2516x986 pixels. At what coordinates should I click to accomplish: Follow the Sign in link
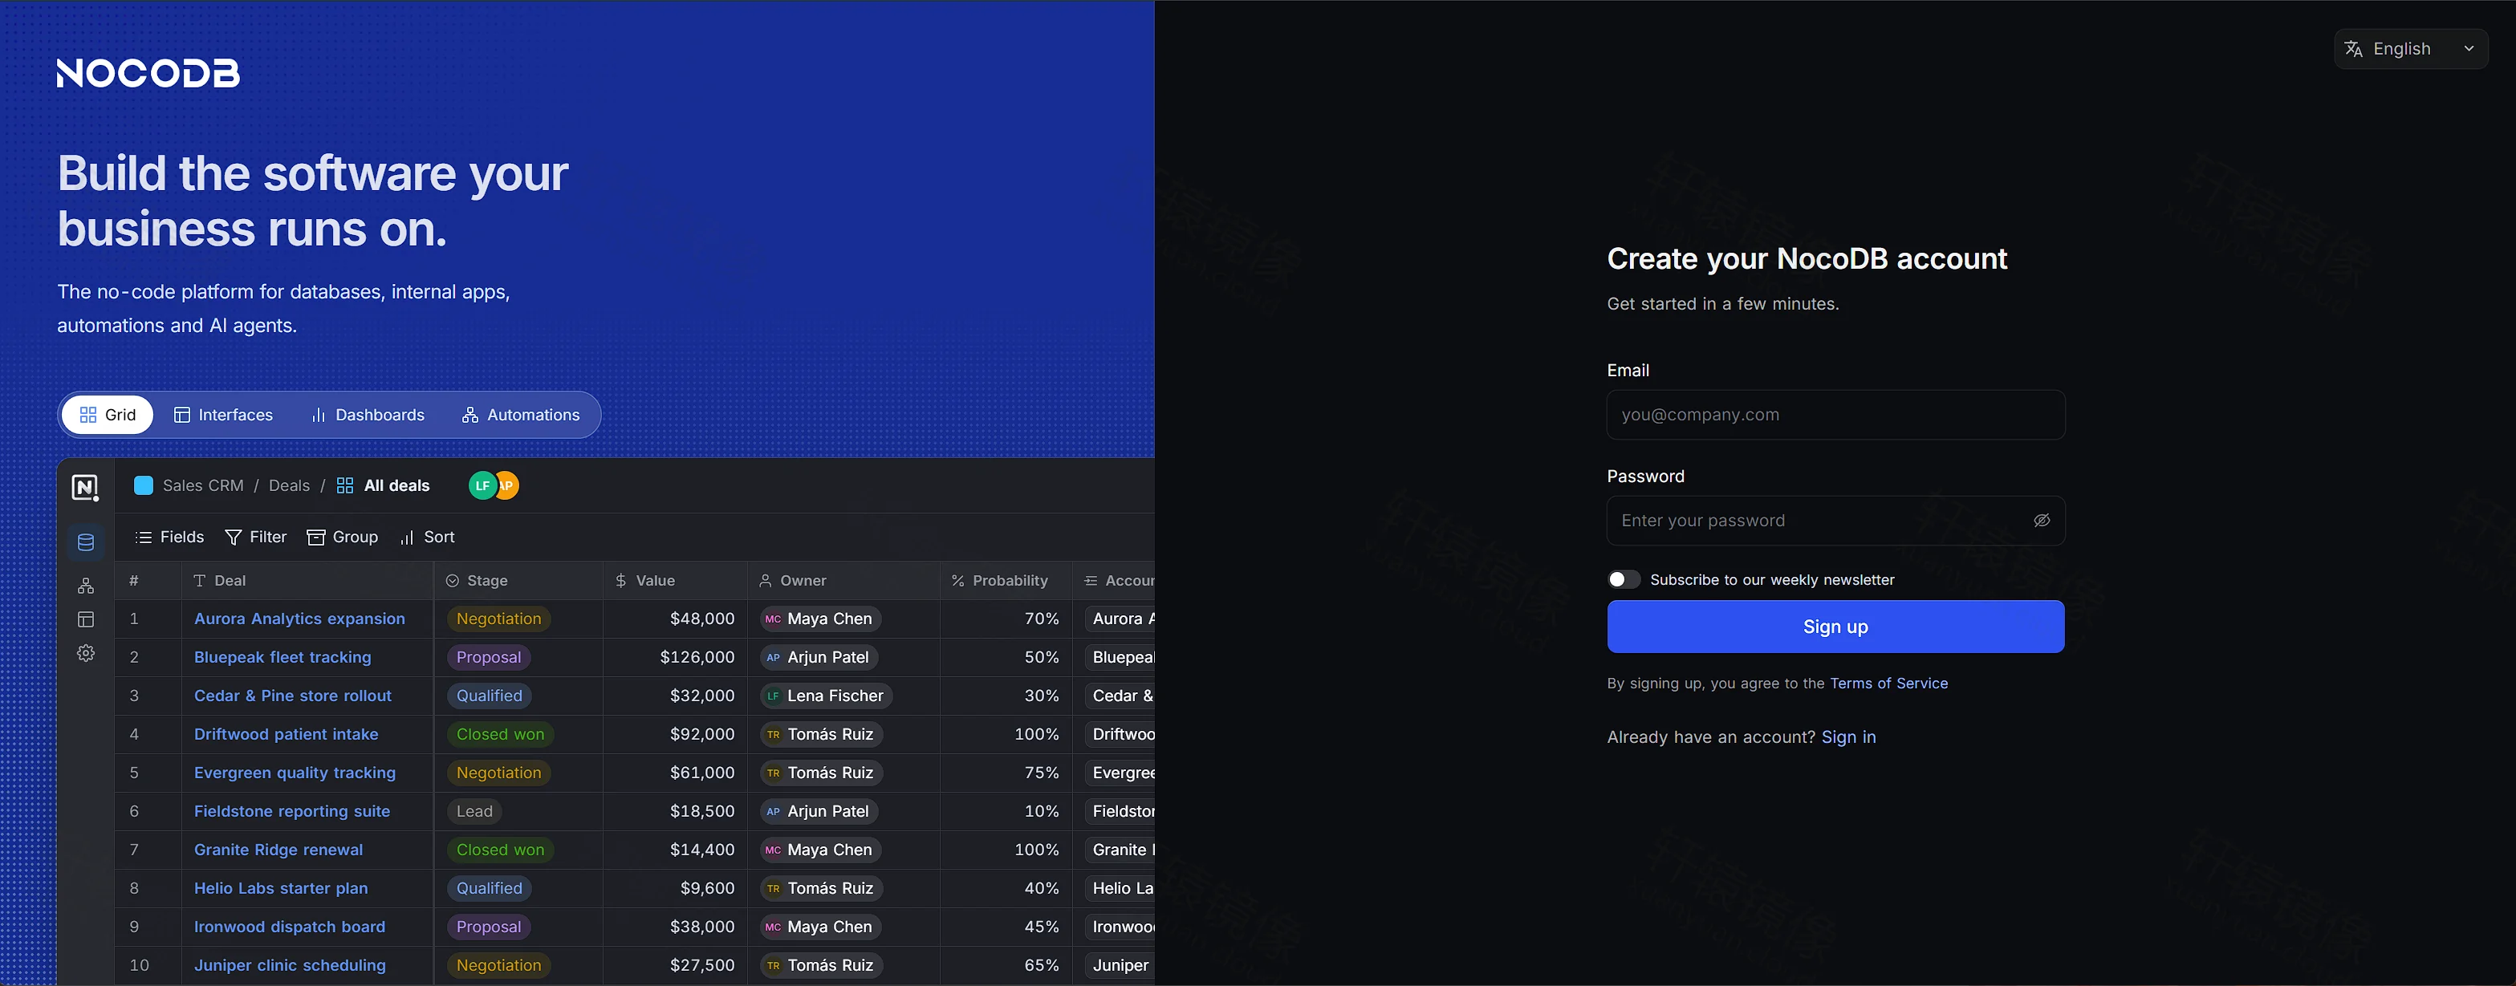point(1848,737)
